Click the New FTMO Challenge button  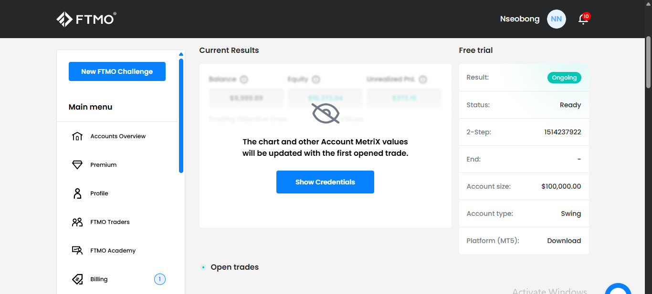tap(117, 71)
